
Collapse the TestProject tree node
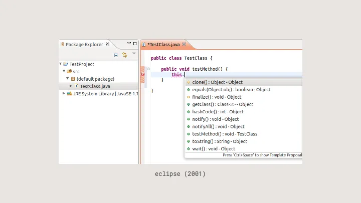61,64
